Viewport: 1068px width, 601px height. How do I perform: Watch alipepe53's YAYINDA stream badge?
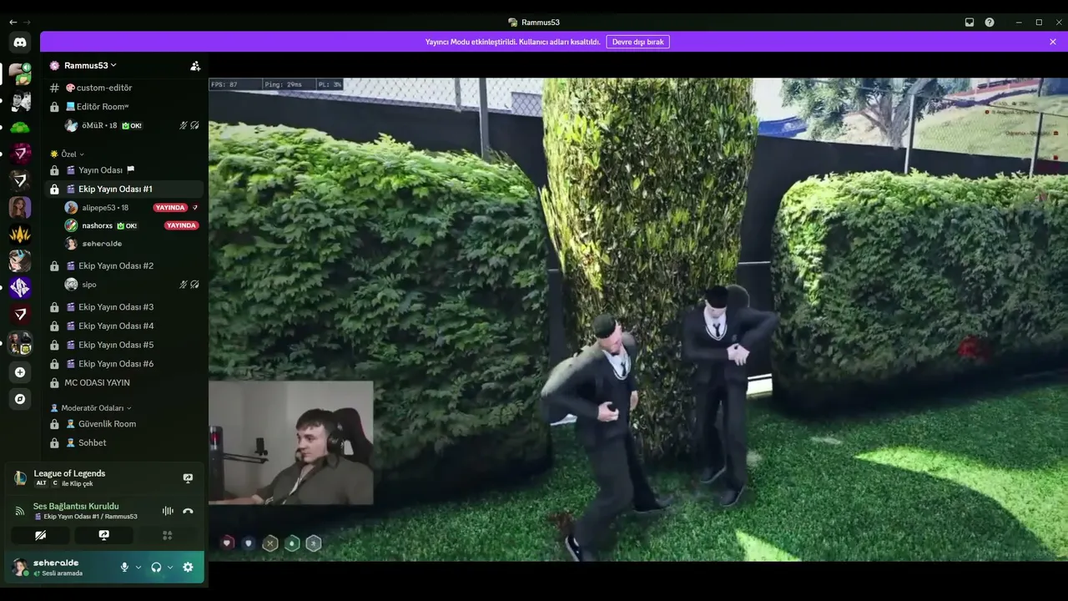[170, 208]
